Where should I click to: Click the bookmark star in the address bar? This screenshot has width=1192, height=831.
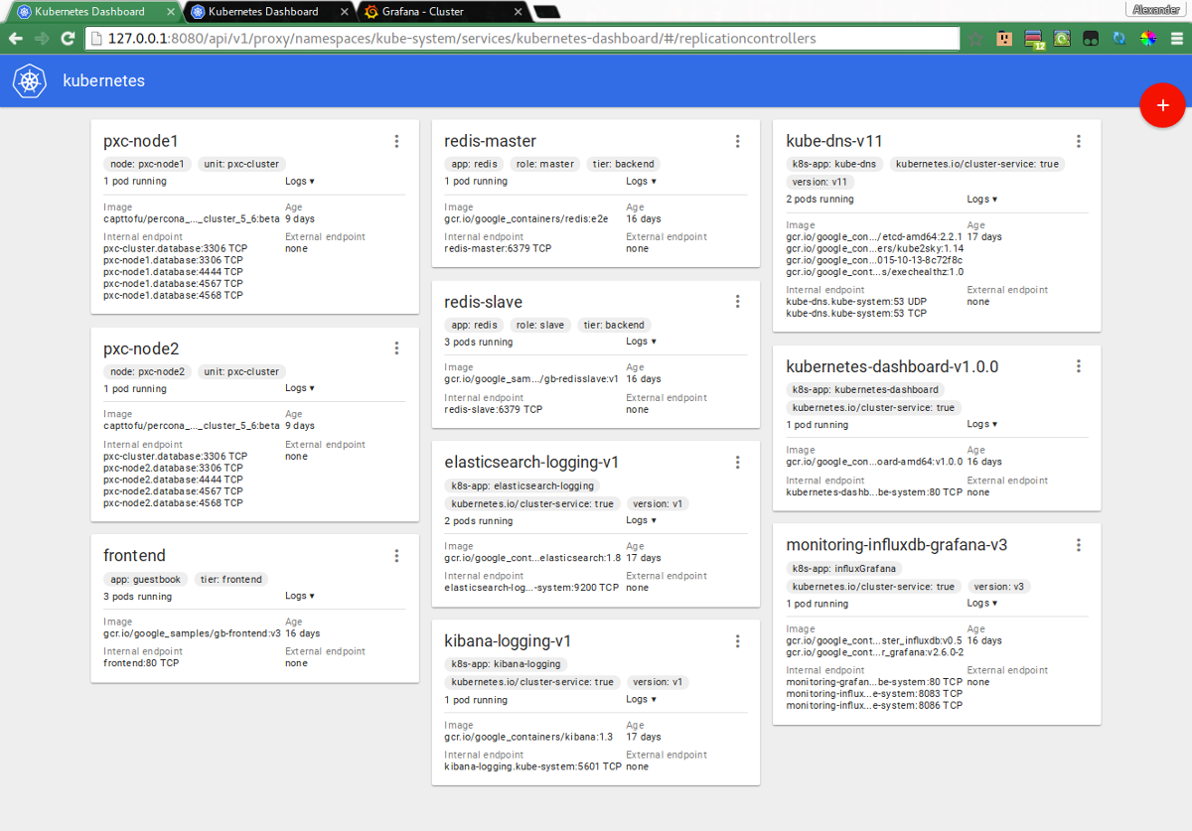click(977, 38)
